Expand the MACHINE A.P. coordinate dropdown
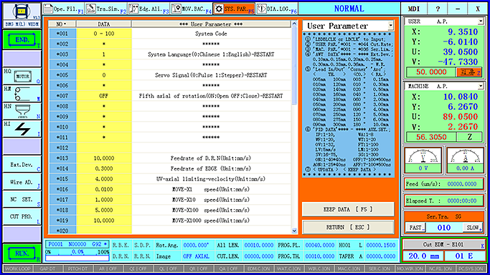Screen dimensions: 490x275 (480, 86)
